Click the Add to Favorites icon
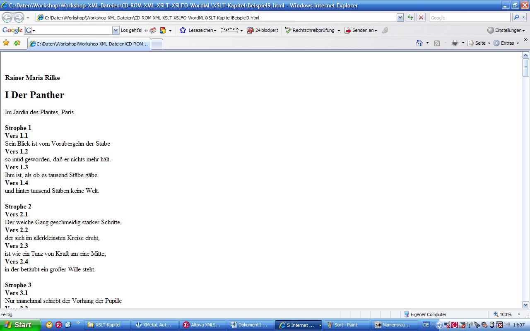The width and height of the screenshot is (530, 331). click(17, 43)
